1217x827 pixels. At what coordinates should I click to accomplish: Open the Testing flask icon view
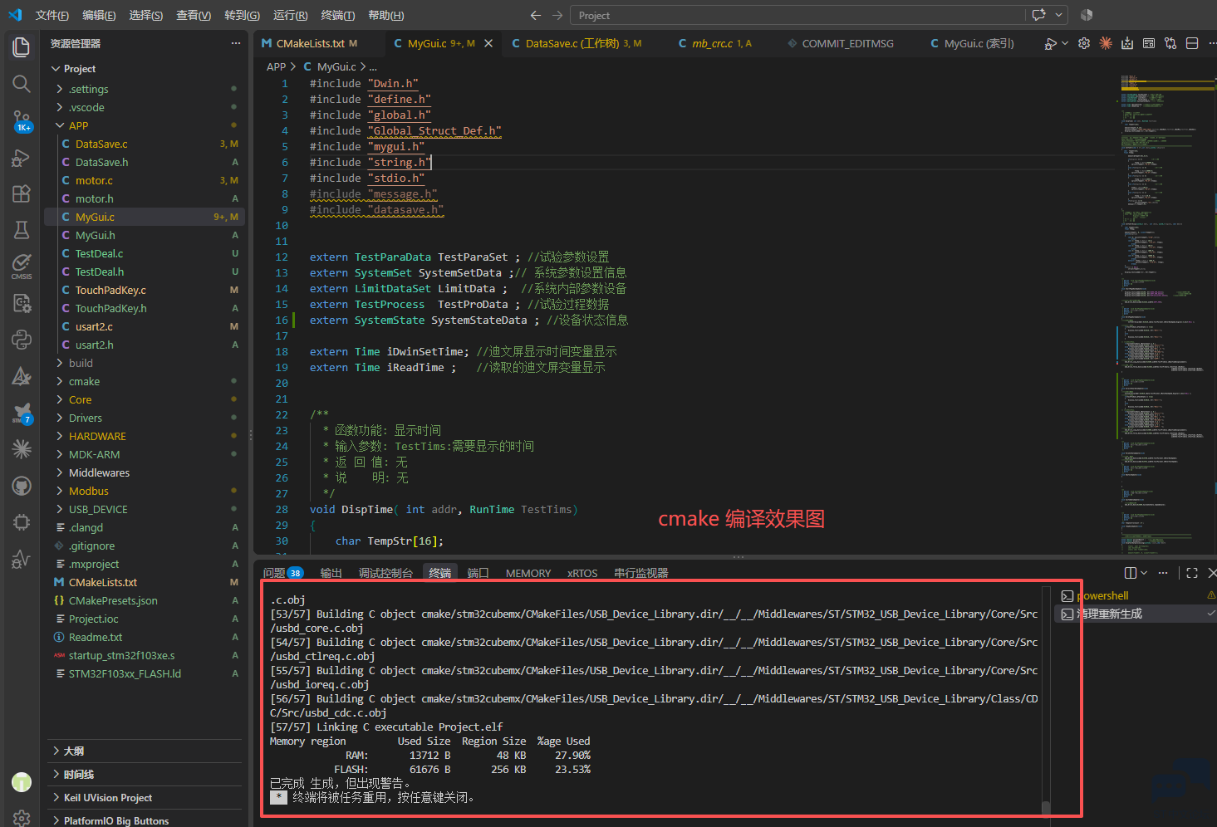pyautogui.click(x=22, y=230)
